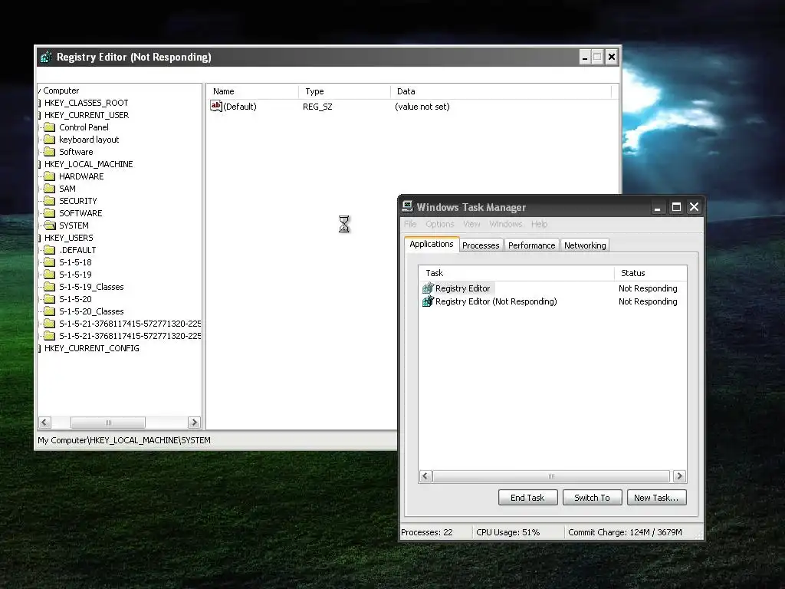Viewport: 785px width, 589px height.
Task: Click the .DEFAULT folder icon
Action: click(49, 250)
